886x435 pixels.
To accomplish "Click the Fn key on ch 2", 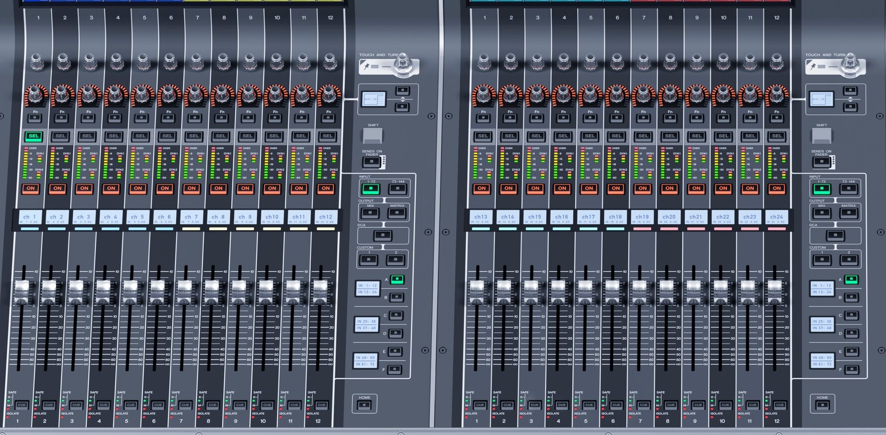I will pyautogui.click(x=62, y=118).
